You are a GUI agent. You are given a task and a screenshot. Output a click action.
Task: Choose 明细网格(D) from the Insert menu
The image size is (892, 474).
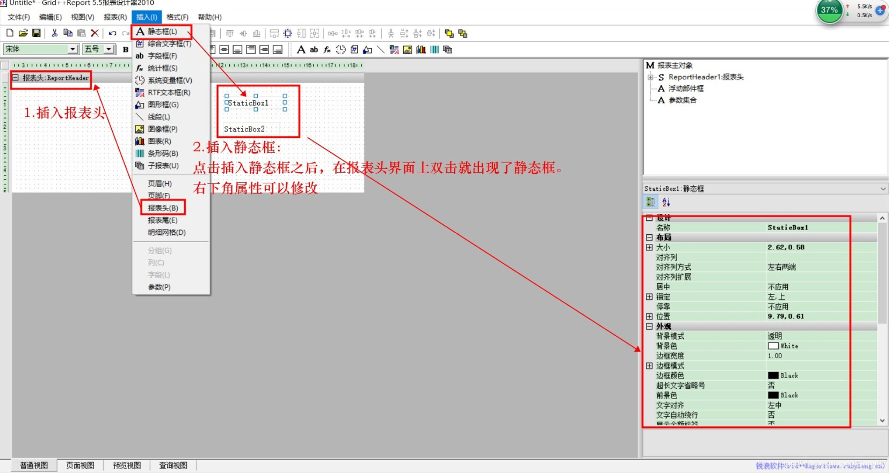pos(167,233)
